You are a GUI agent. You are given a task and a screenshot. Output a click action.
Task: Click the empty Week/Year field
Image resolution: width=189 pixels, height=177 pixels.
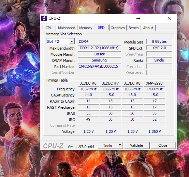(159, 54)
